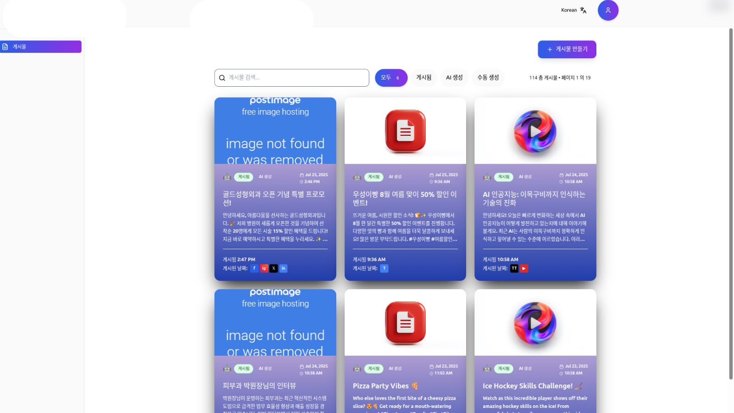The image size is (734, 413).
Task: Open 게시물 in the left sidebar
Action: pos(41,47)
